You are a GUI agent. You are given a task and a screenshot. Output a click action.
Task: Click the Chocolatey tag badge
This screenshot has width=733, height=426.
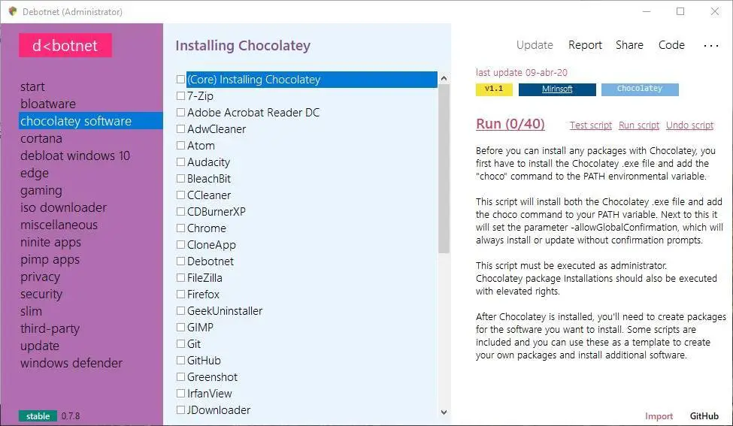640,89
